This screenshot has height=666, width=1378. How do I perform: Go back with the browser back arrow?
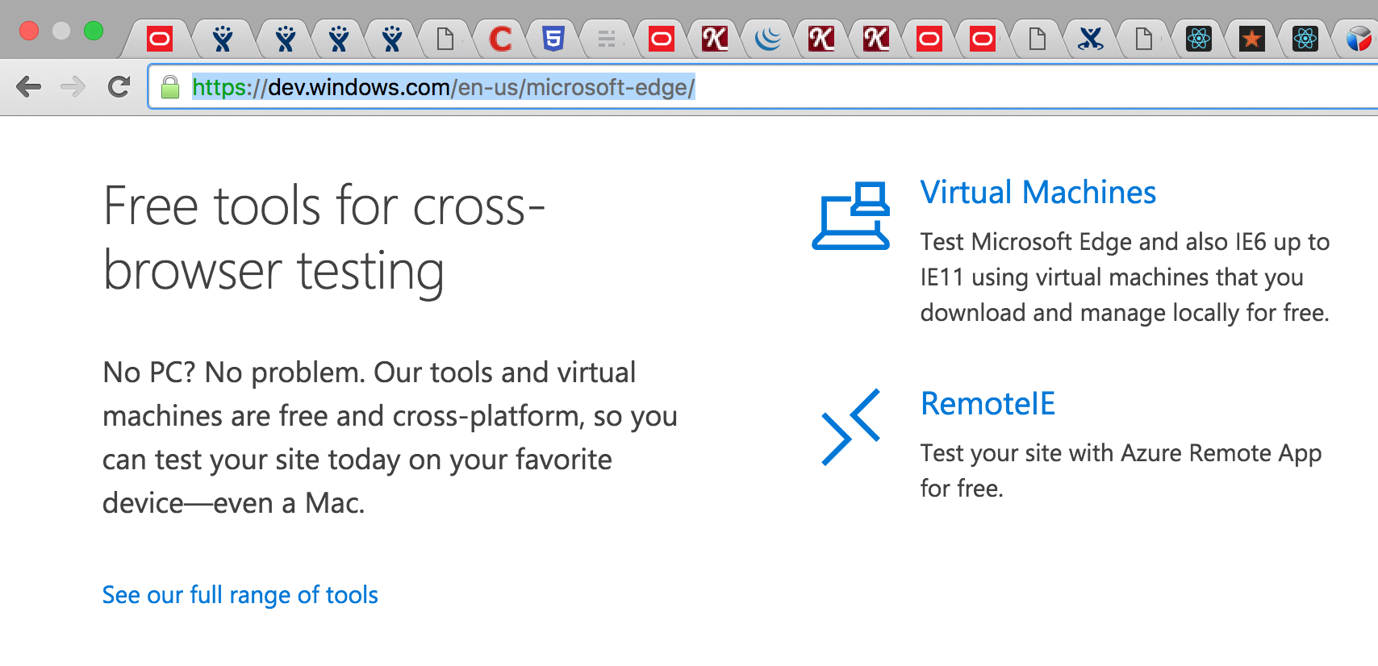pos(29,86)
